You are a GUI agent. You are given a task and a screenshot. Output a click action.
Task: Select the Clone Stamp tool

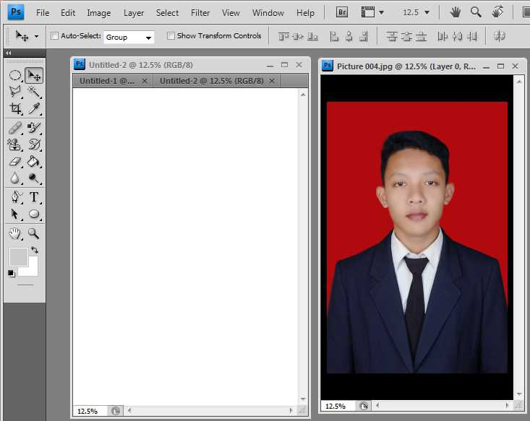click(x=15, y=144)
